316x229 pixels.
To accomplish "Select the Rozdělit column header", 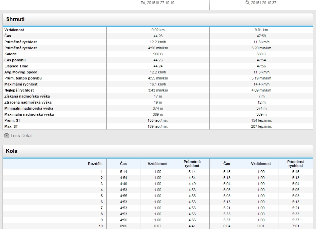I will 95,164.
